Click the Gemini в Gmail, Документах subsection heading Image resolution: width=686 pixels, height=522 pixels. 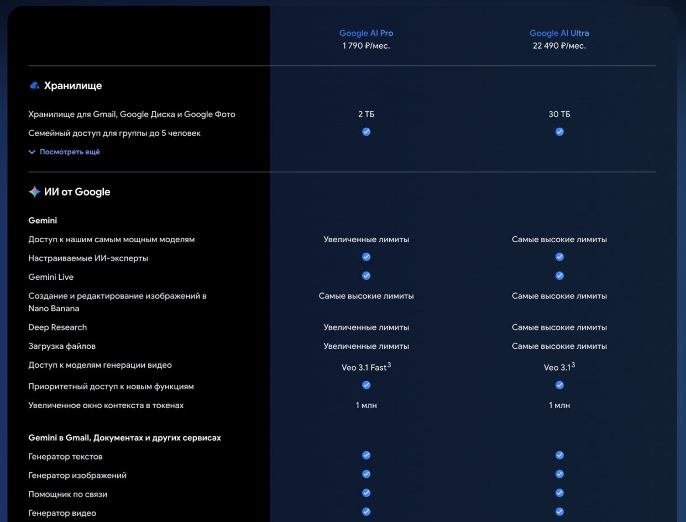[125, 438]
